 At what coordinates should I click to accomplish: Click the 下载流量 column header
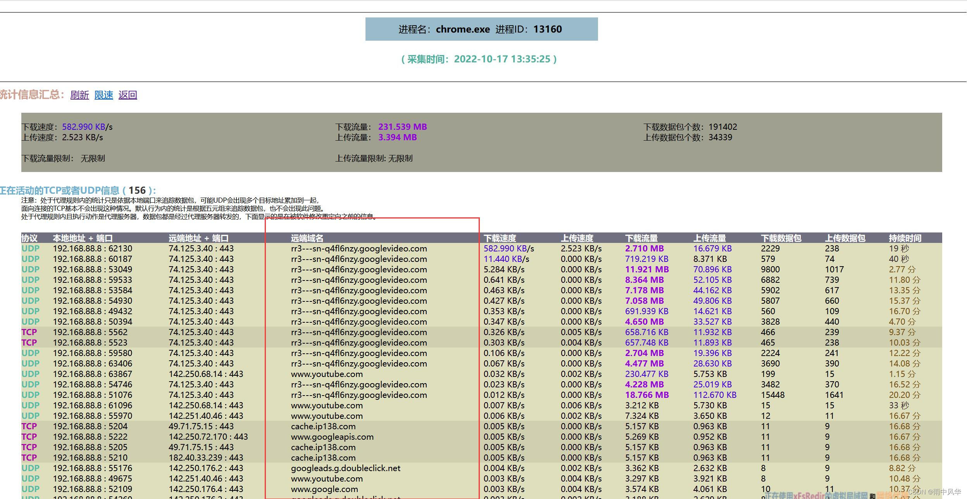pos(641,238)
